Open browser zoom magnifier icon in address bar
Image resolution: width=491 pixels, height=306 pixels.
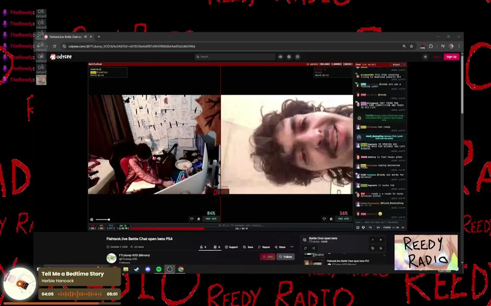(x=404, y=46)
